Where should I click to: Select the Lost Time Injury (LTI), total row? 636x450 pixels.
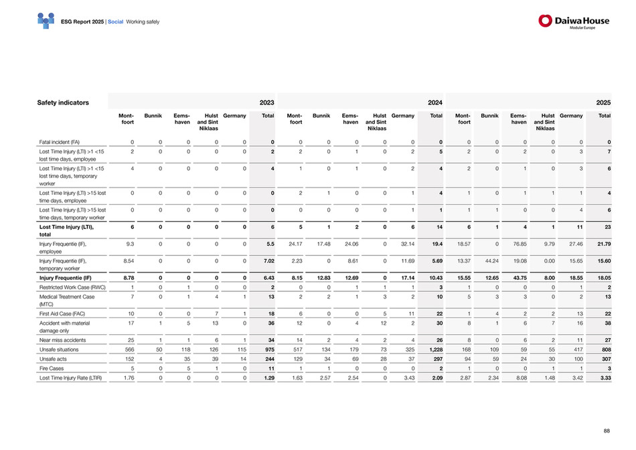coord(323,230)
